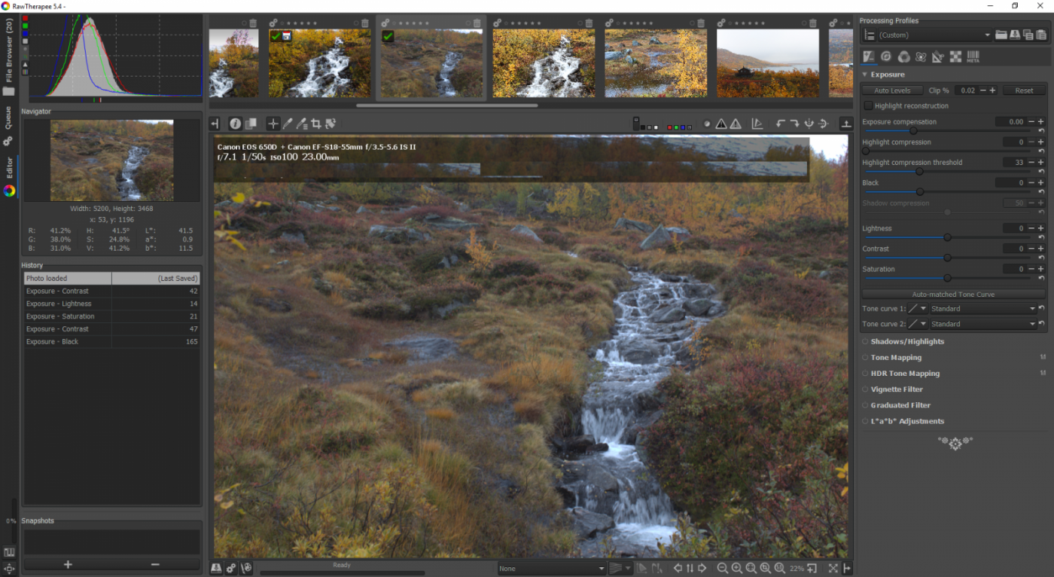This screenshot has height=577, width=1054.
Task: Click the save processing profile icon
Action: [1014, 35]
